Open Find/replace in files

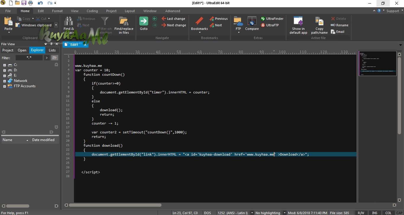click(124, 25)
